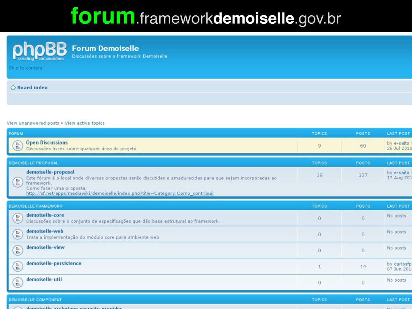This screenshot has width=412, height=309.
Task: Click the demoiselle-view forum icon
Action: pos(18,250)
